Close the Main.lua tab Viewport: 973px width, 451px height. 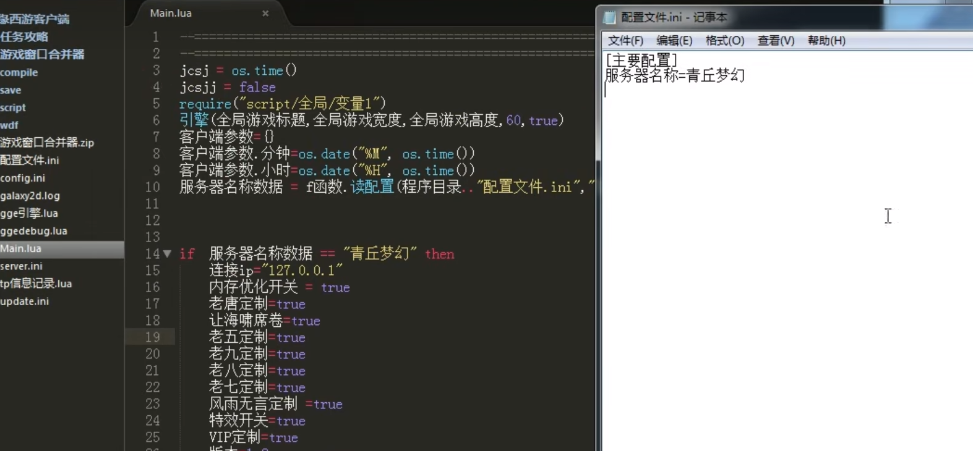pos(265,13)
